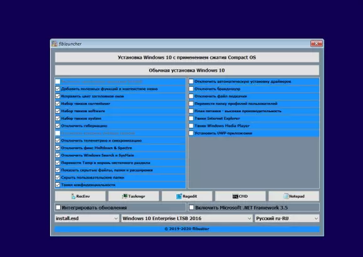Viewport: 363px width, 257px height.
Task: Toggle 'Отключить фикс Meltdown & Spectre'
Action: click(x=58, y=148)
